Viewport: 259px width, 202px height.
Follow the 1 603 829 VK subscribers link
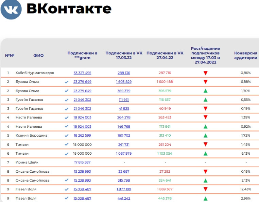point(124,82)
